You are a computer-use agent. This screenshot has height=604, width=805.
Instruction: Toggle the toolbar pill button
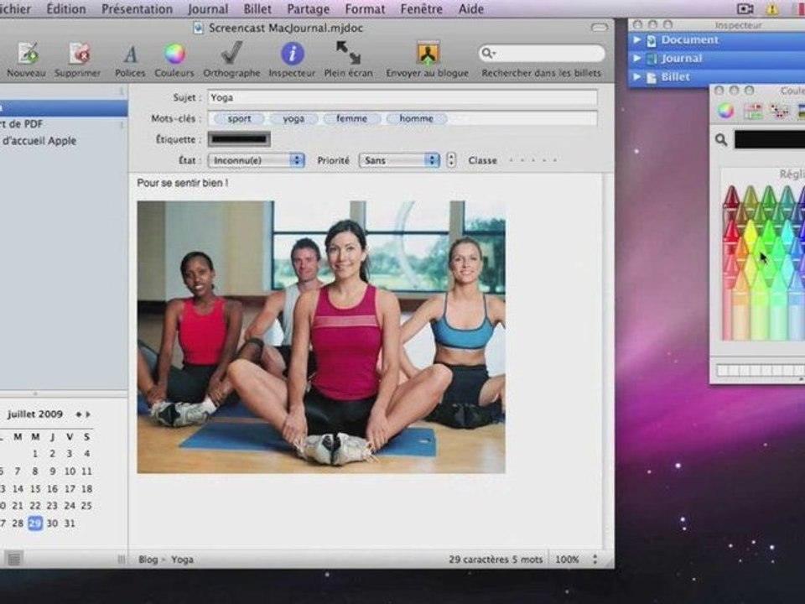point(599,27)
